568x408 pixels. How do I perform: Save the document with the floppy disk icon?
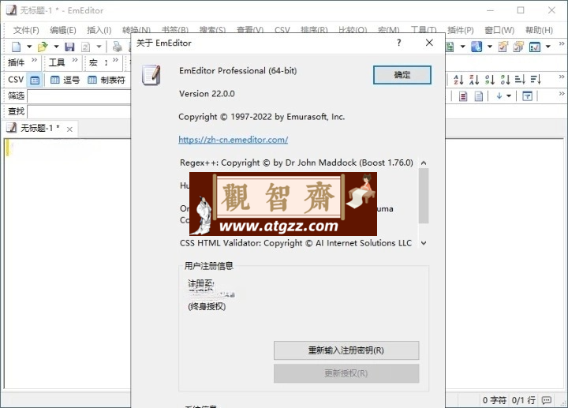click(69, 47)
